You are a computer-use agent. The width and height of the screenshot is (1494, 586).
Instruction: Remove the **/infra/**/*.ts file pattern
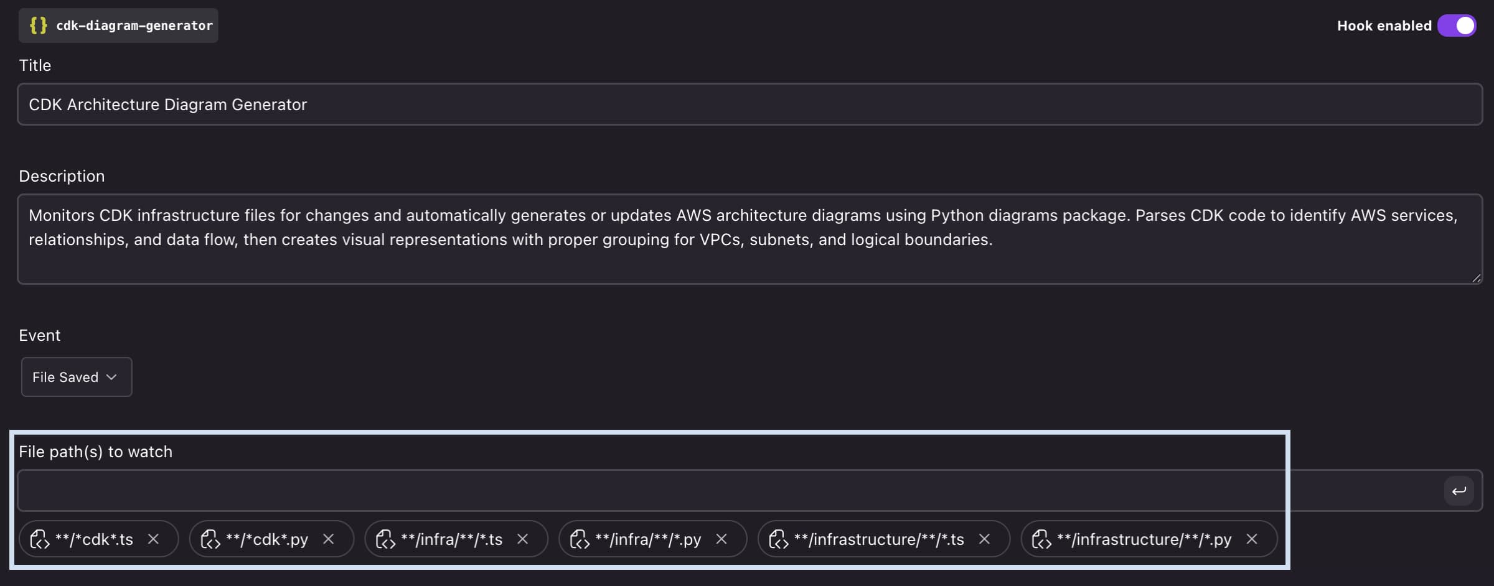523,539
